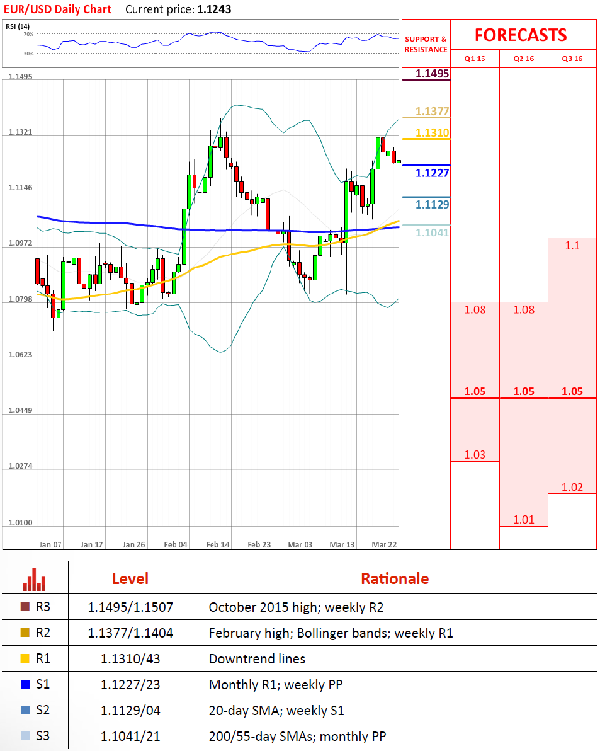Screen dimensions: 600x751
Task: Click the 'Downtrend lines' rationale
Action: pyautogui.click(x=257, y=659)
